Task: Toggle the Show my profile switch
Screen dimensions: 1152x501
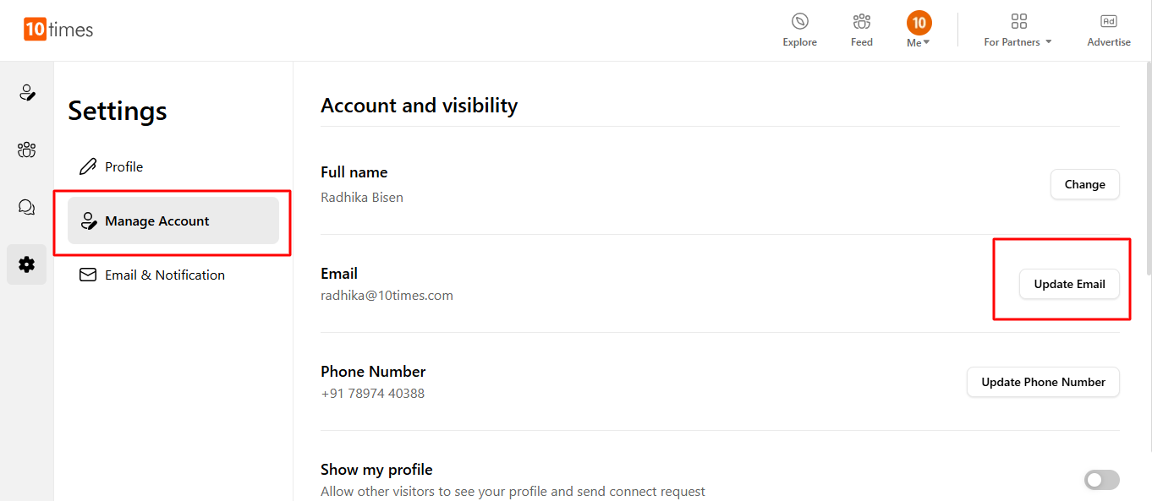Action: pos(1101,480)
